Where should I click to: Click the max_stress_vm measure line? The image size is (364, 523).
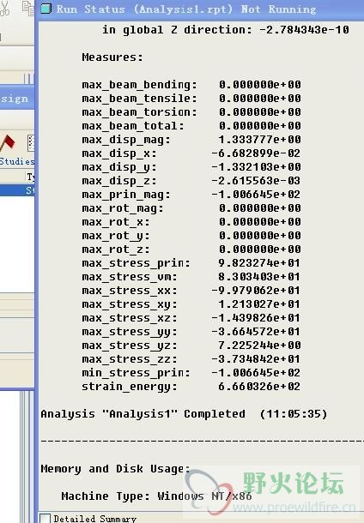click(191, 277)
